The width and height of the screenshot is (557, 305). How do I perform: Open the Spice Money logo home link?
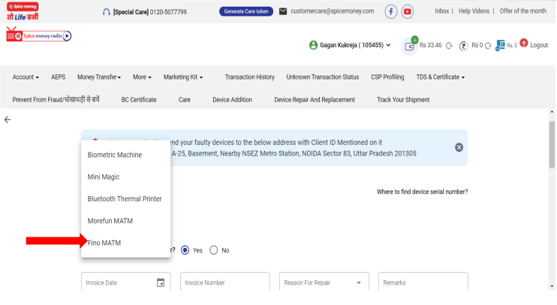click(x=23, y=11)
